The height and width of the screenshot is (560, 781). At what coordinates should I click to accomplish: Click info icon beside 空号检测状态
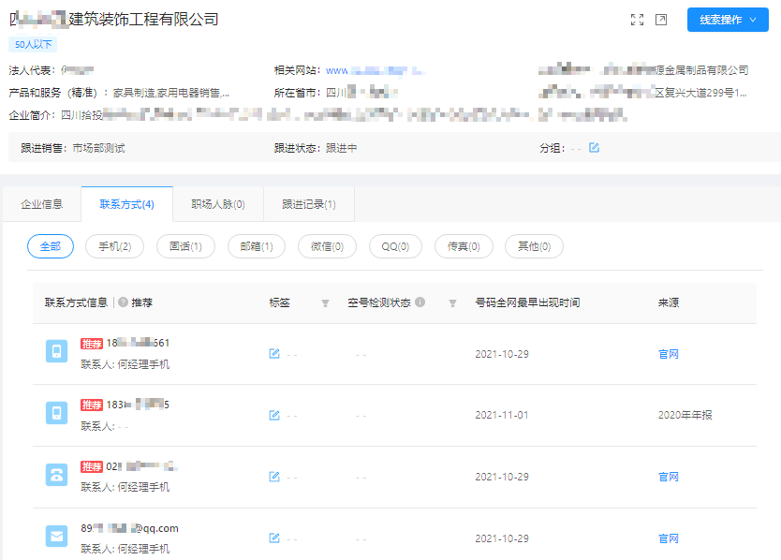tap(420, 302)
